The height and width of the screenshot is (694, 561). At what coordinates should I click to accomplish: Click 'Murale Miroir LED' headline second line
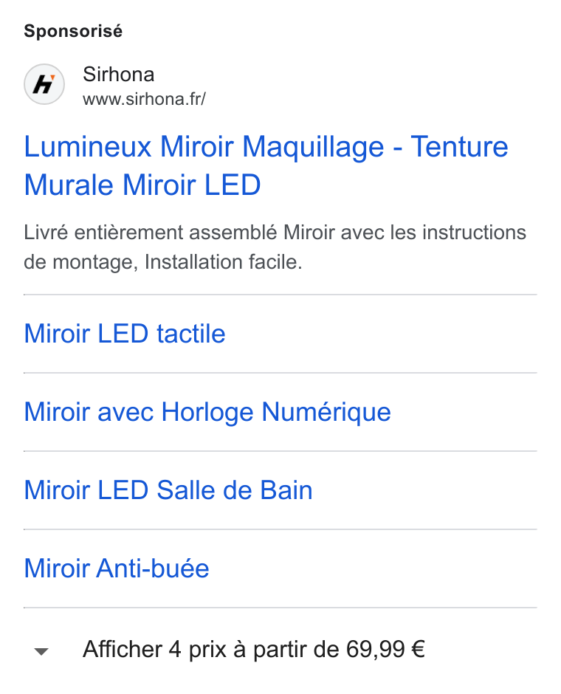pos(142,184)
